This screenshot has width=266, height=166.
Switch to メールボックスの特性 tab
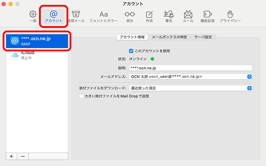click(x=169, y=37)
